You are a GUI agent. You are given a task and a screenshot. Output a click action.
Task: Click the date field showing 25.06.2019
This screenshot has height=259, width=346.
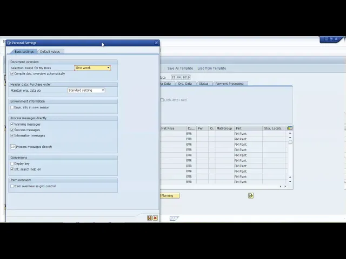pos(181,77)
